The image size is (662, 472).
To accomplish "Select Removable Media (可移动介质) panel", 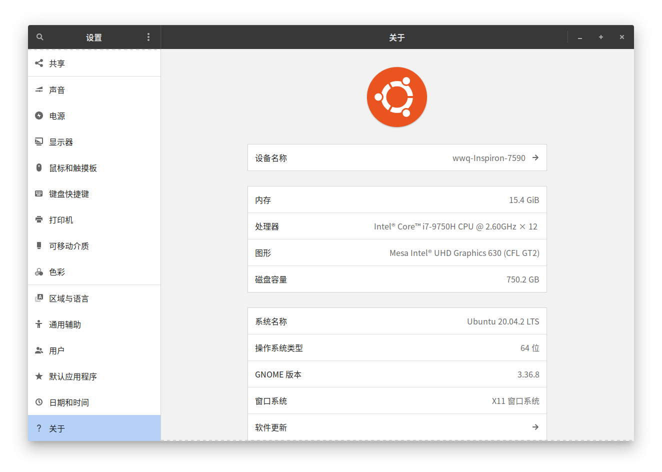I will [69, 246].
